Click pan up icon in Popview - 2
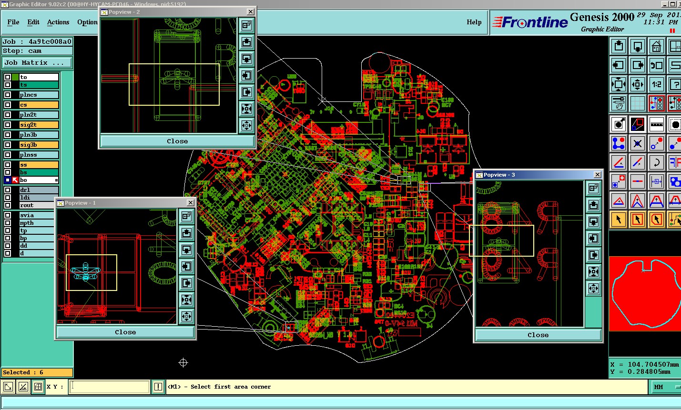 click(x=246, y=42)
